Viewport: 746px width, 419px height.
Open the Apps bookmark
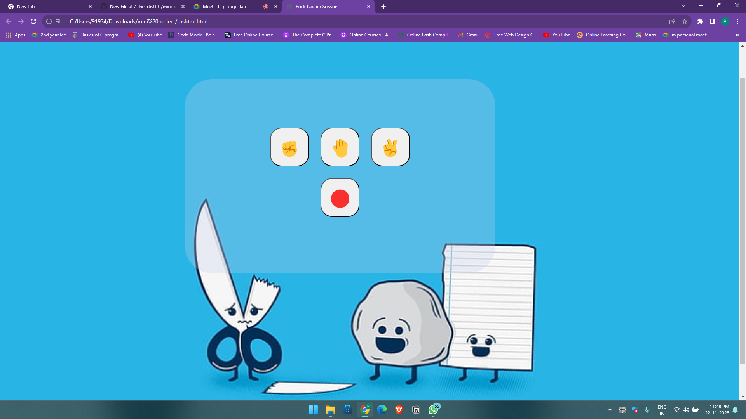click(x=16, y=35)
